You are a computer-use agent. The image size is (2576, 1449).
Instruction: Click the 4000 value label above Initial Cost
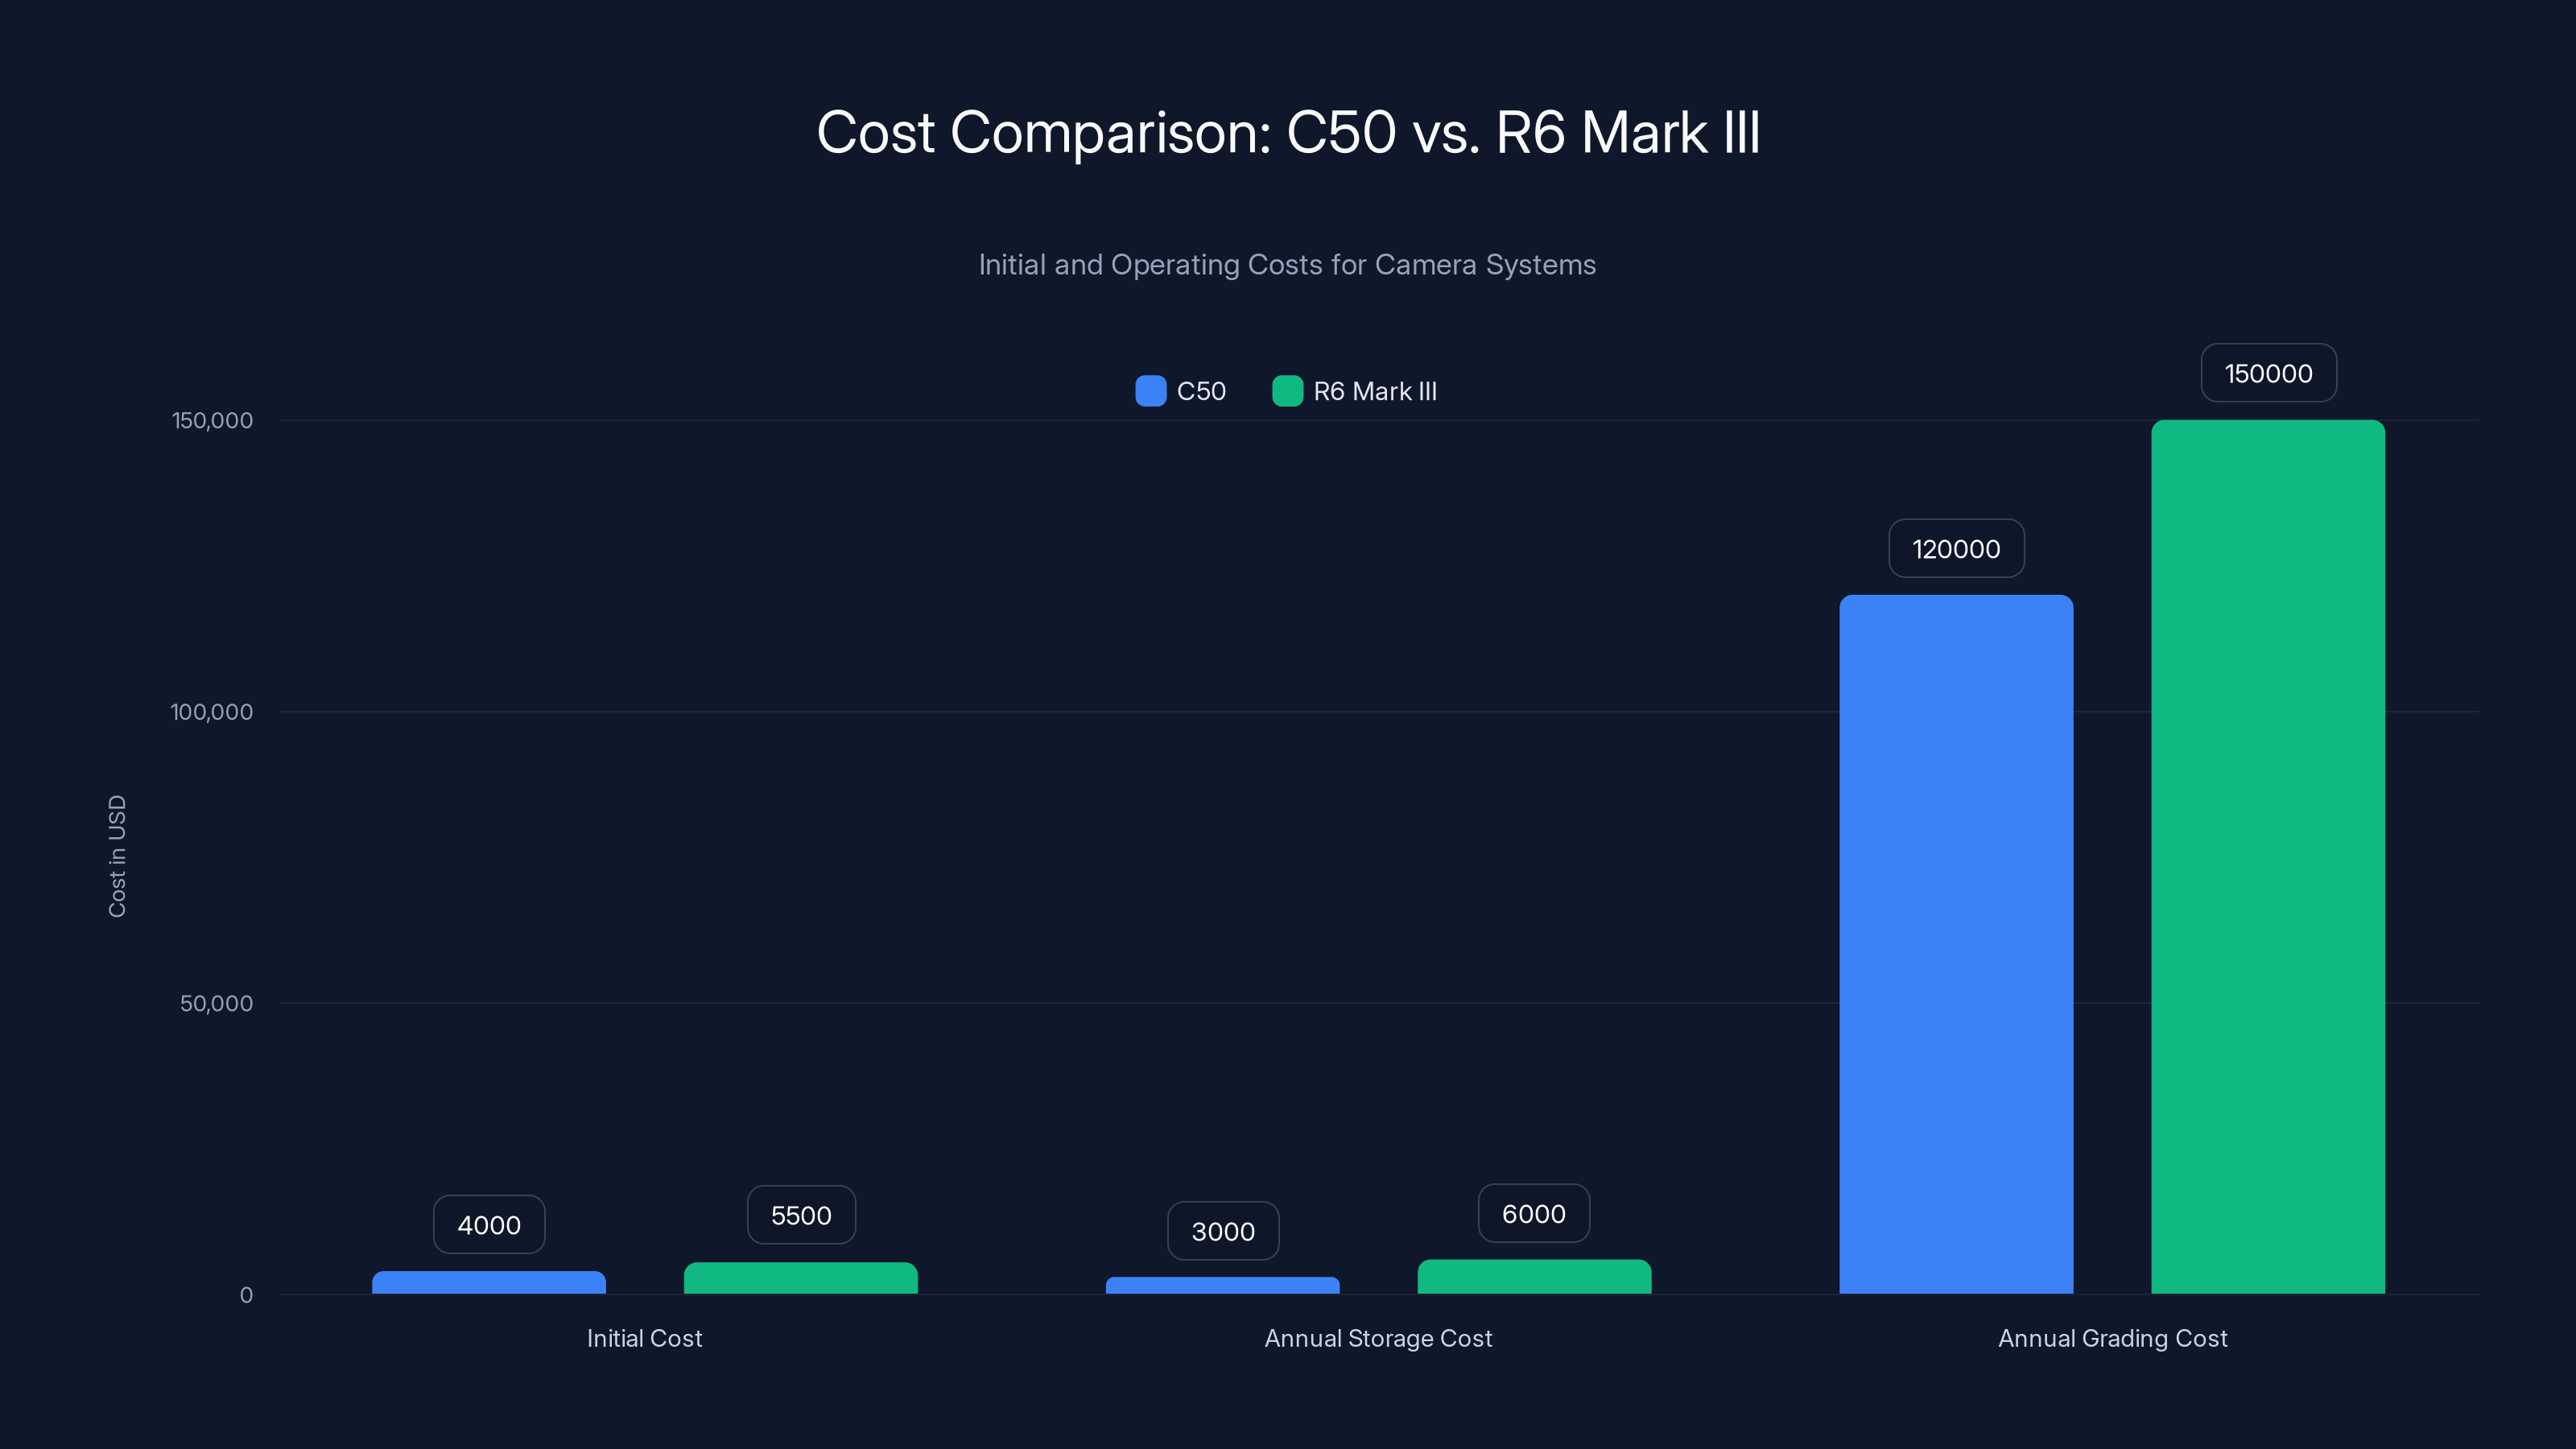[x=489, y=1224]
